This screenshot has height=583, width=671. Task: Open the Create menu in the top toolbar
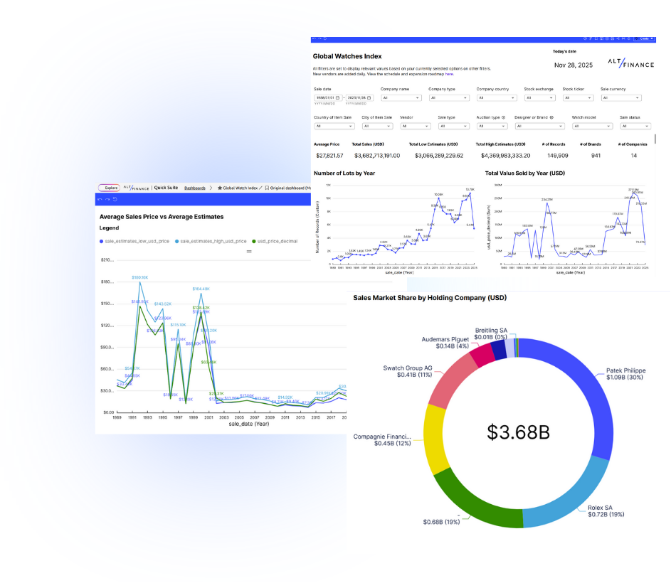click(645, 38)
